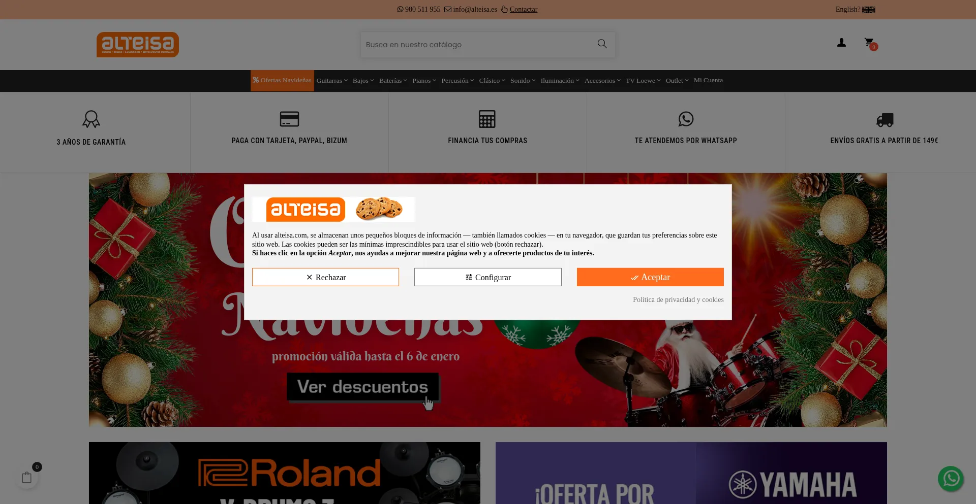Image resolution: width=976 pixels, height=504 pixels.
Task: Click the warranty badge icon
Action: [x=91, y=119]
